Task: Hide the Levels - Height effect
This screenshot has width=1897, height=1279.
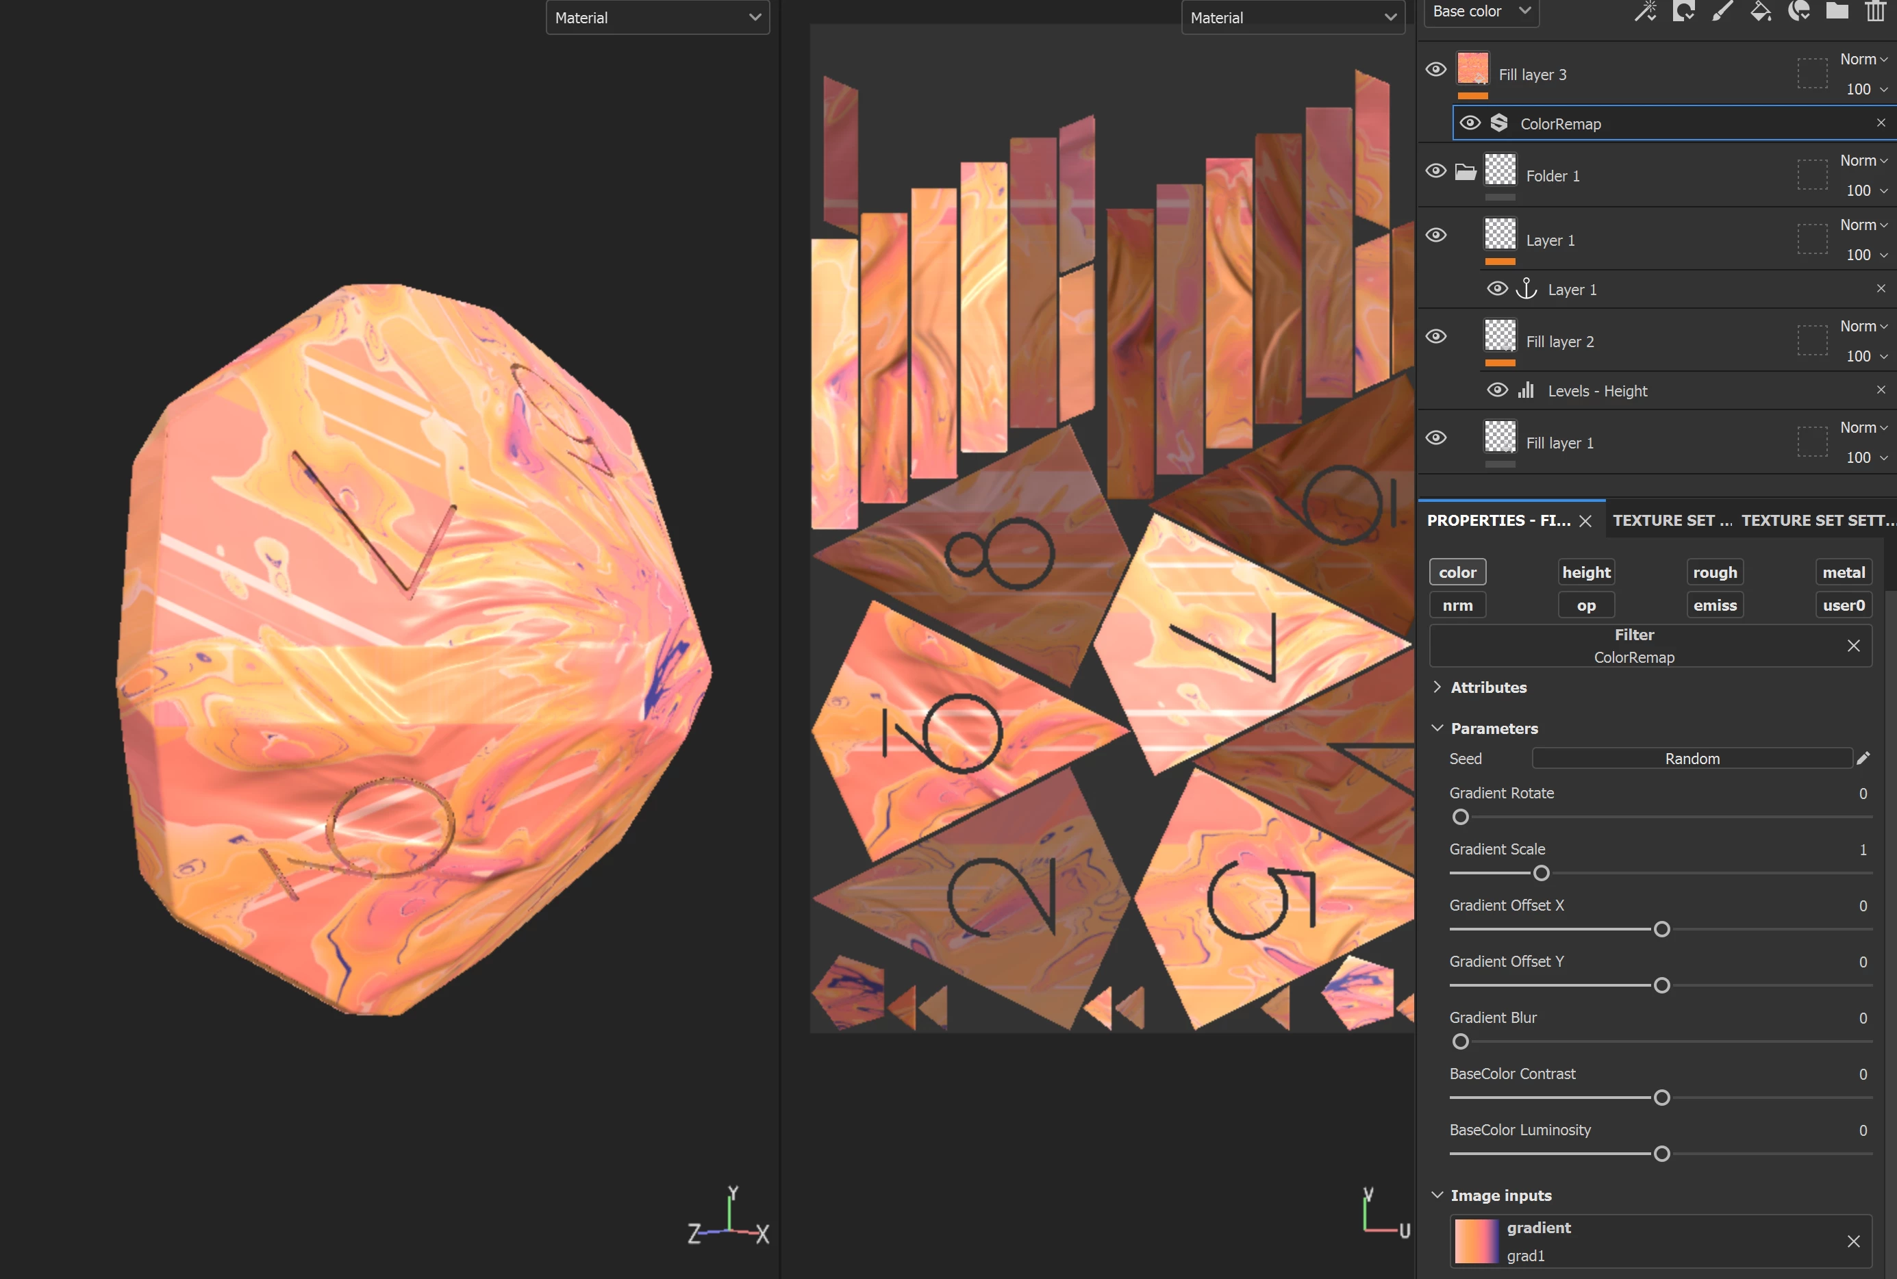Action: tap(1496, 390)
